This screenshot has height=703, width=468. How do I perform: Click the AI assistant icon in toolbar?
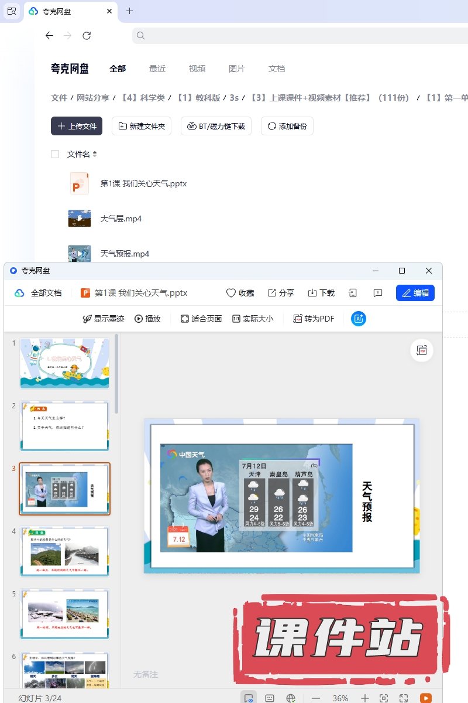pos(358,319)
